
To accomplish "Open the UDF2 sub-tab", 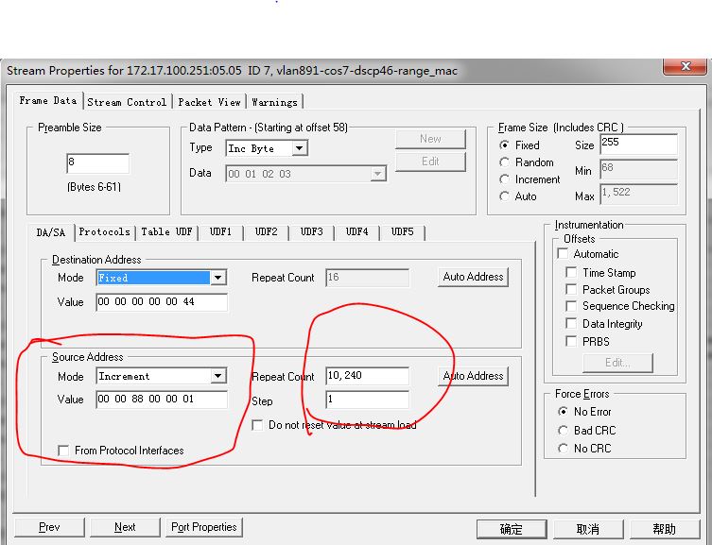I will (266, 232).
